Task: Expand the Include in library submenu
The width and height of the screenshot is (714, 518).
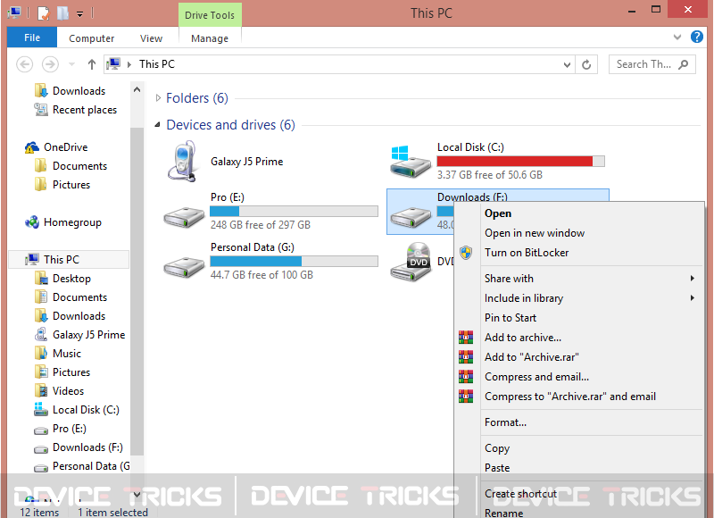Action: click(x=578, y=298)
